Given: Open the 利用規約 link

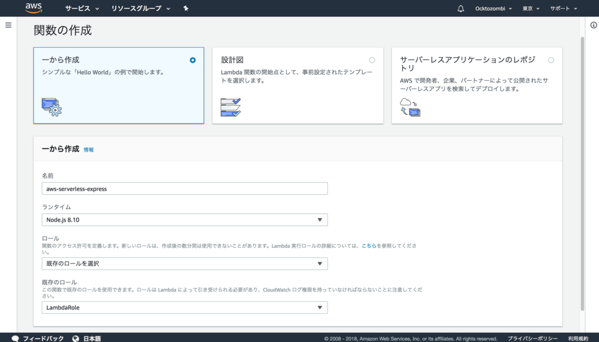Looking at the screenshot, I should point(578,338).
